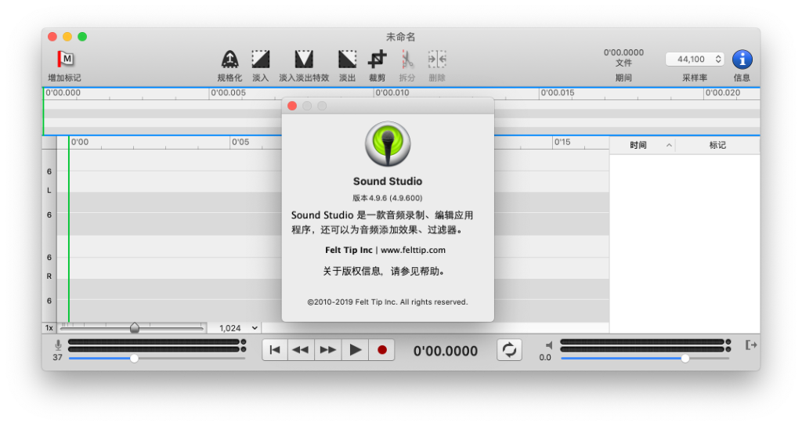Click the 标记 column header
Image resolution: width=802 pixels, height=426 pixels.
(x=717, y=145)
